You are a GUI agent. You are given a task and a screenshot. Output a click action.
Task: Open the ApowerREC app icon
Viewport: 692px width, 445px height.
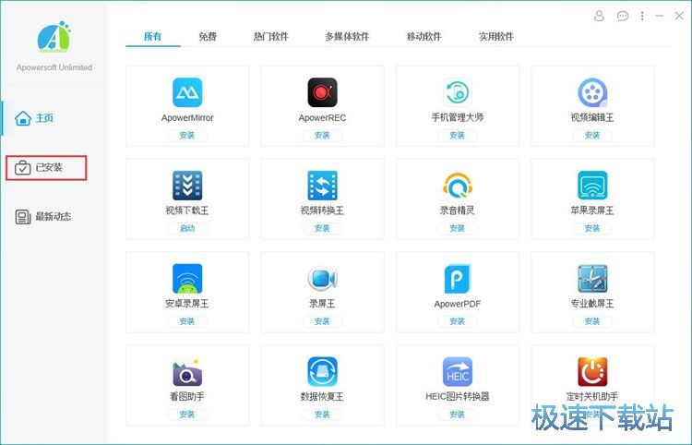pyautogui.click(x=322, y=92)
